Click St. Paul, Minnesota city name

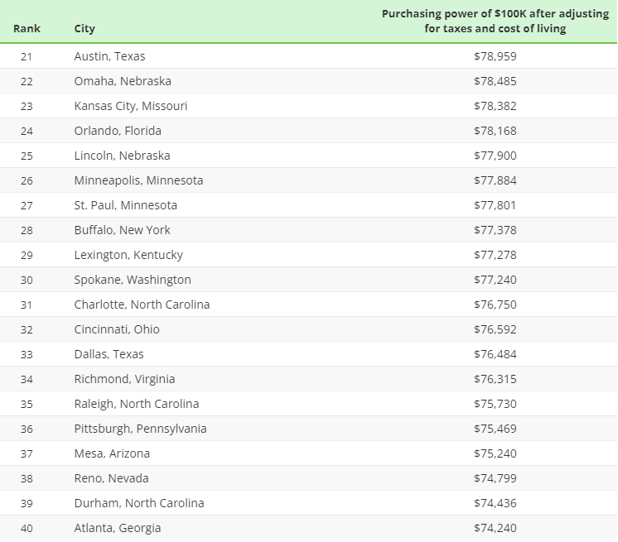point(125,205)
